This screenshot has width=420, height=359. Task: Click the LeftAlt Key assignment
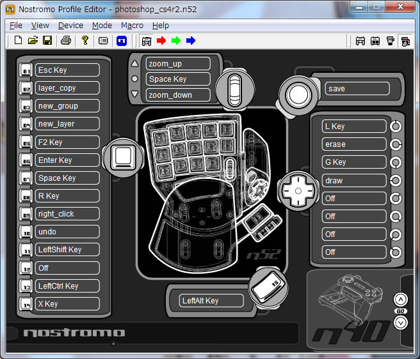[211, 301]
